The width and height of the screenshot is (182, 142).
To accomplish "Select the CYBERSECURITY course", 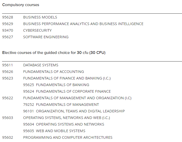I will [x=37, y=30].
